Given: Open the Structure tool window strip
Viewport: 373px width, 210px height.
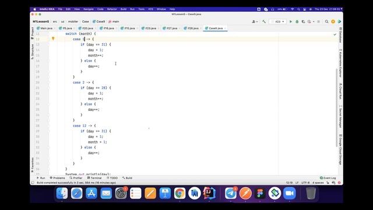Looking at the screenshot, I should pos(33,52).
